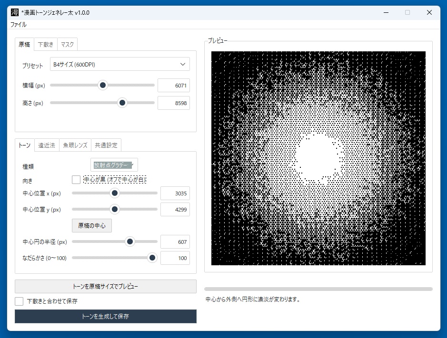The image size is (447, 338).
Task: Click the app icon in the title bar
Action: (15, 12)
